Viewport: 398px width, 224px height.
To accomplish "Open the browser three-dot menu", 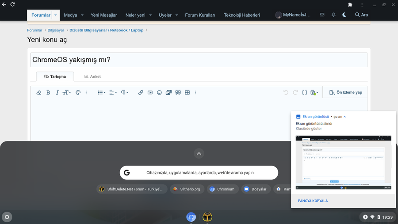I will coord(362,4).
